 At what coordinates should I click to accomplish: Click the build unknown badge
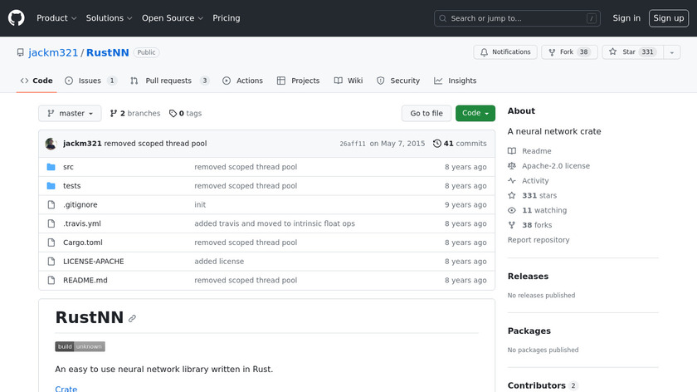[80, 346]
